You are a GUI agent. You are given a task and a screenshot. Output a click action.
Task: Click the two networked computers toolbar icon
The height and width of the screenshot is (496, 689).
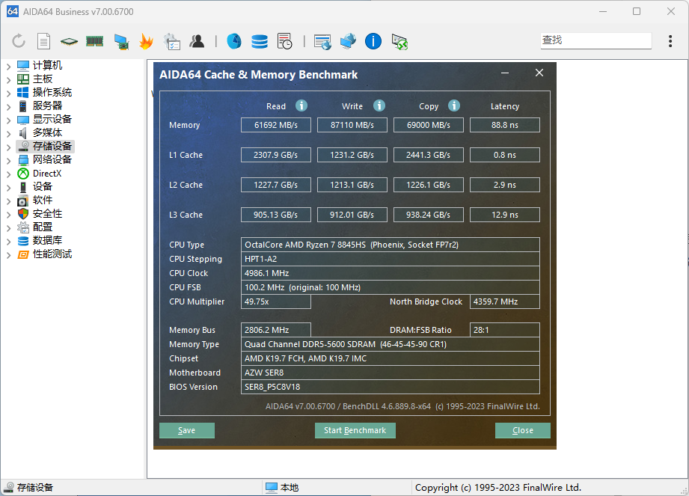[x=348, y=41]
